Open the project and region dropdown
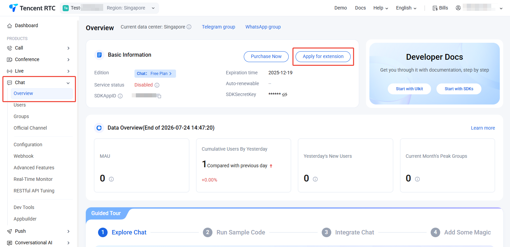The width and height of the screenshot is (510, 247). click(109, 8)
